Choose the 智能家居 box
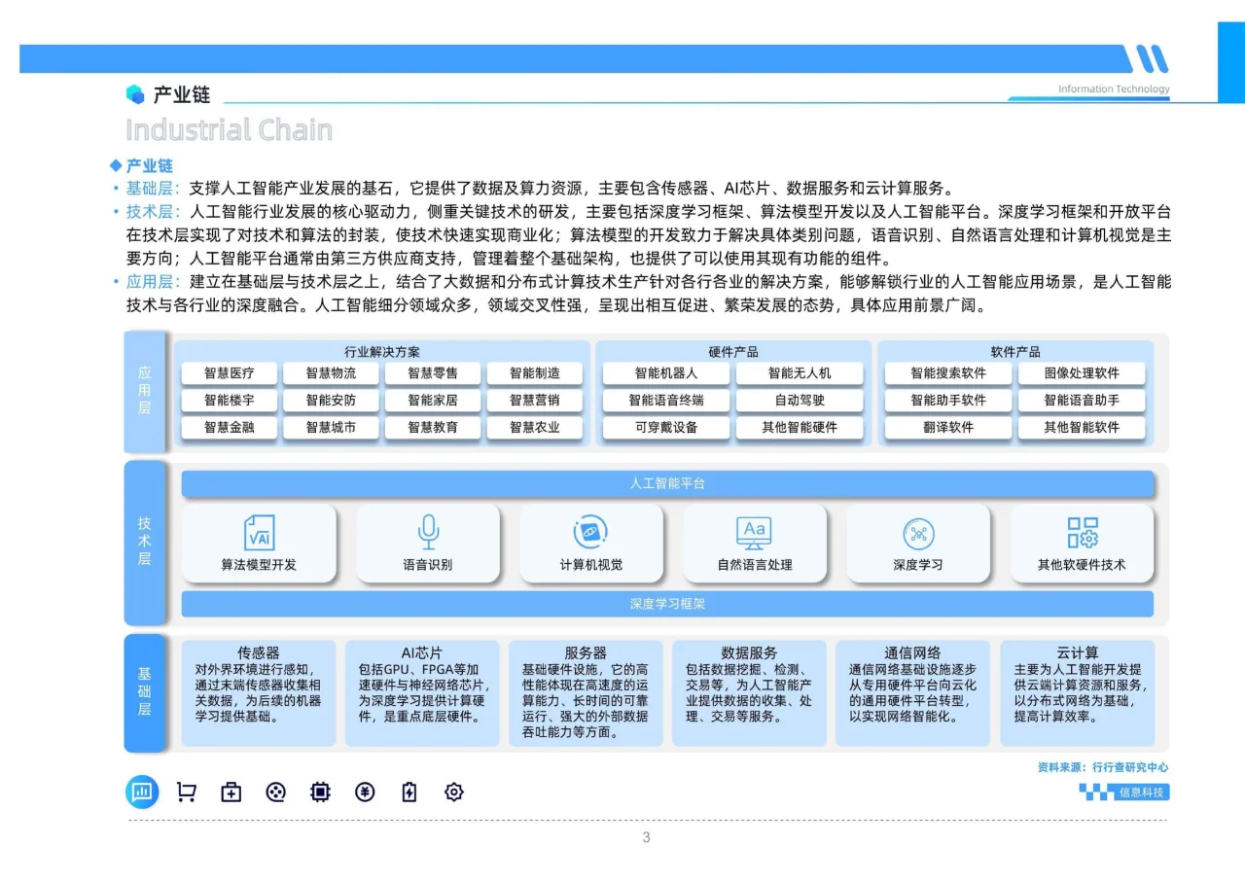1245x880 pixels. 433,401
